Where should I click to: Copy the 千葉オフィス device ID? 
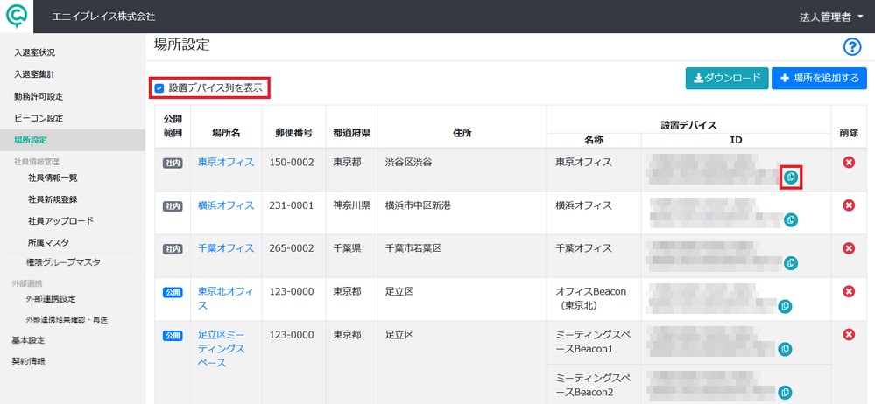(791, 263)
